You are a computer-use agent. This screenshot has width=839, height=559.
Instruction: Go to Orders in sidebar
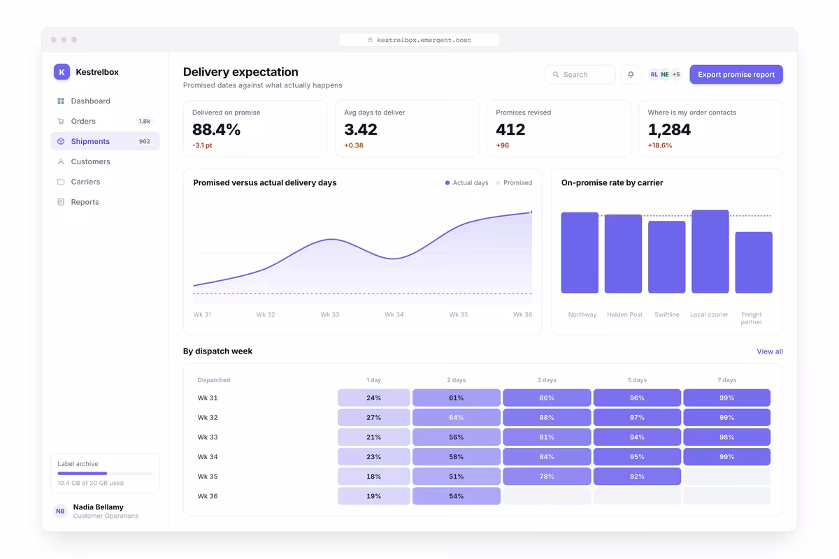coord(105,121)
